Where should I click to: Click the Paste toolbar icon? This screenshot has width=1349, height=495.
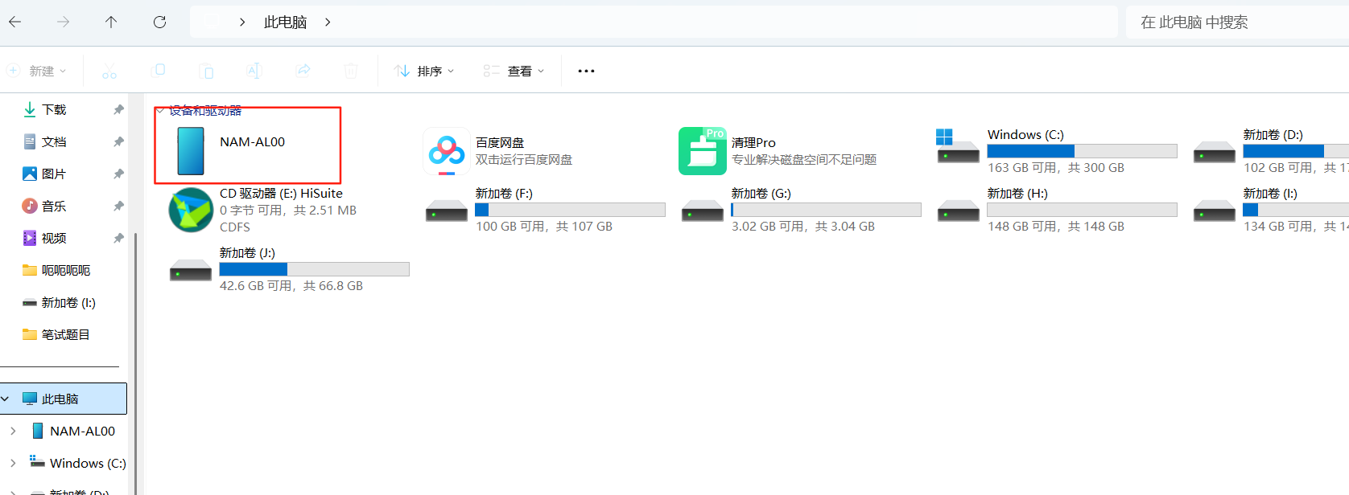(x=206, y=71)
